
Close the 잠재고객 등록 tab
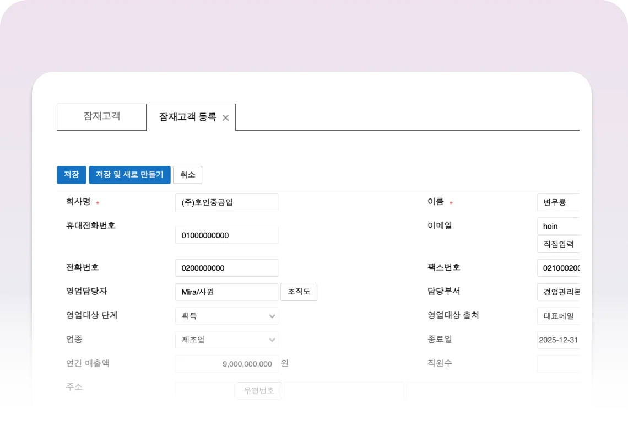click(x=225, y=117)
